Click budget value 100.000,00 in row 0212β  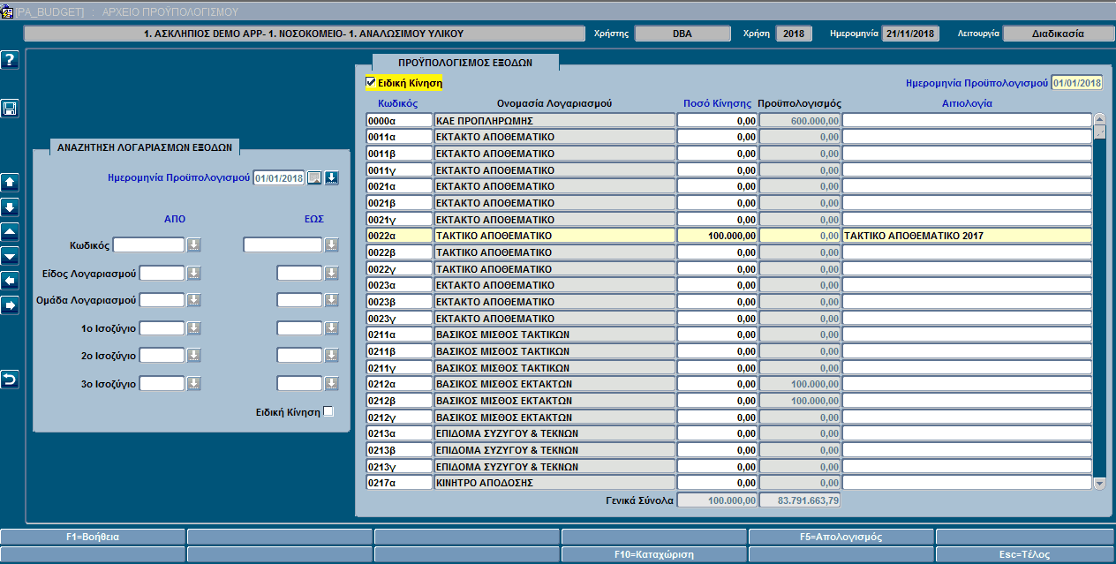click(800, 401)
